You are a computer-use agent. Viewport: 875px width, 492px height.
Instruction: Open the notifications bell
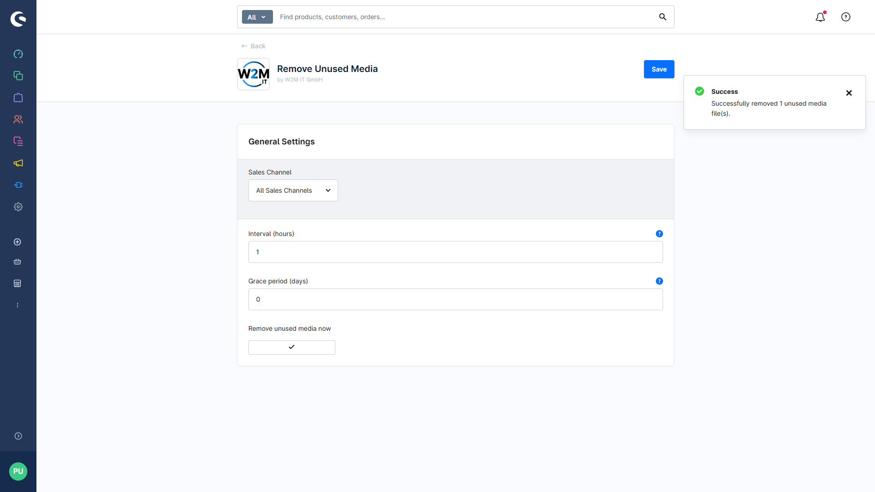[x=820, y=17]
